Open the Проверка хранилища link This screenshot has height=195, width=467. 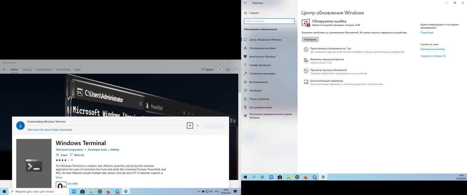[x=432, y=49]
